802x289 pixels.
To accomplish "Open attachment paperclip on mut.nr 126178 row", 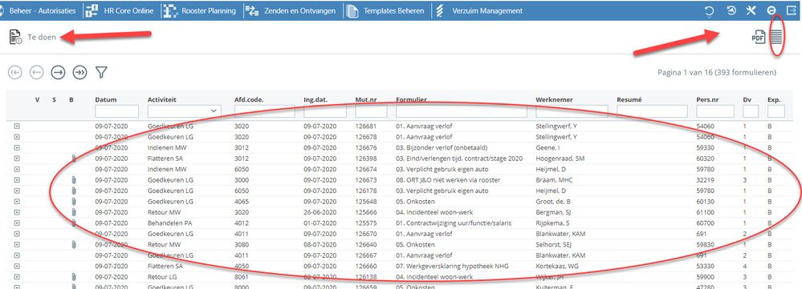I will point(74,191).
